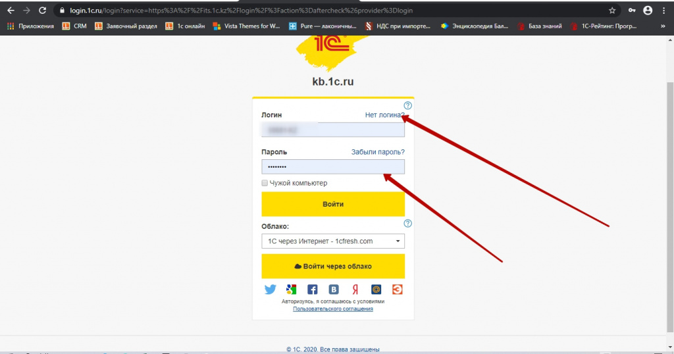This screenshot has height=354, width=674.
Task: Focus the Логин input field
Action: coord(332,130)
